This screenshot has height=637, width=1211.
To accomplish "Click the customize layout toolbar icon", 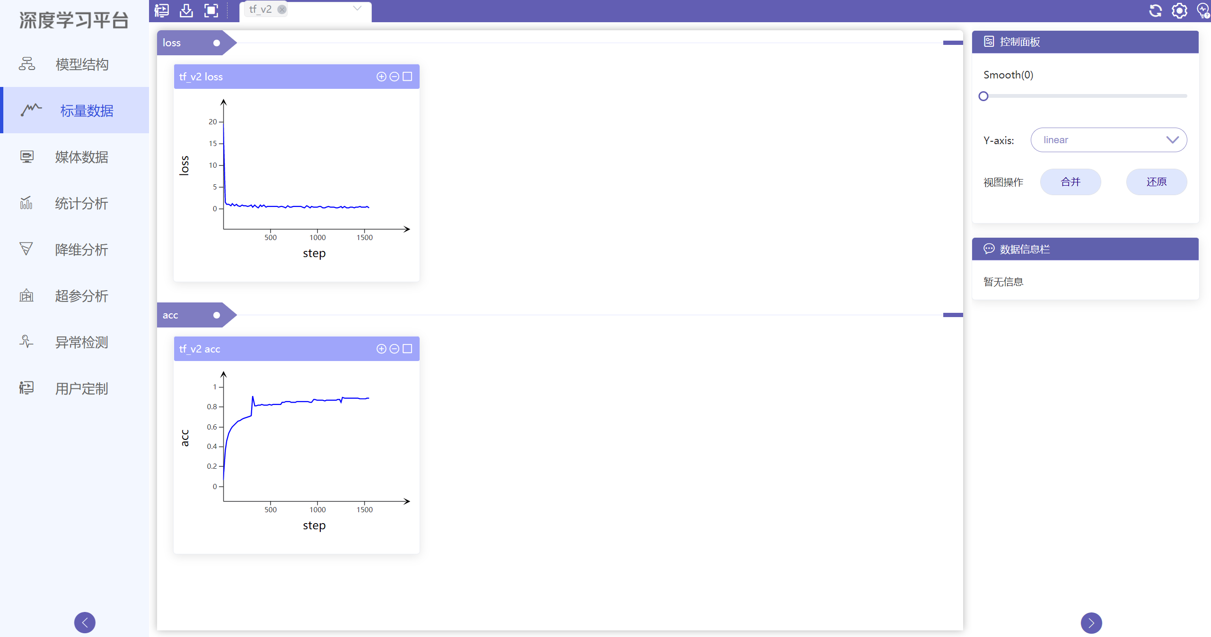I will tap(162, 10).
